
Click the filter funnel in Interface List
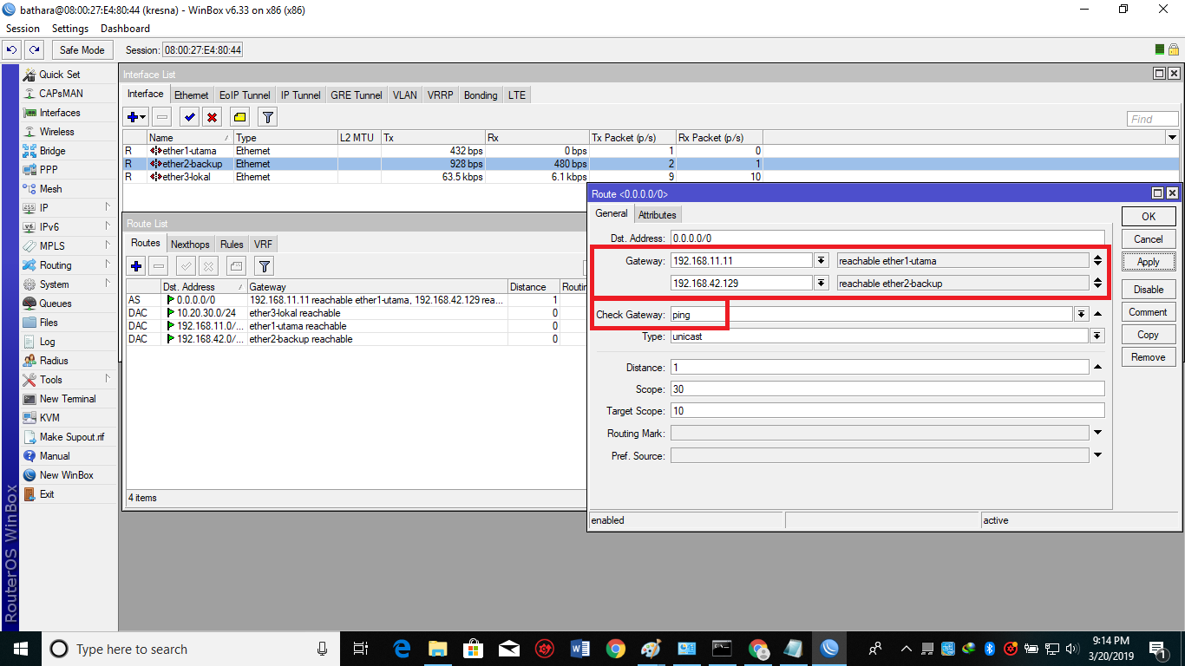[x=268, y=117]
